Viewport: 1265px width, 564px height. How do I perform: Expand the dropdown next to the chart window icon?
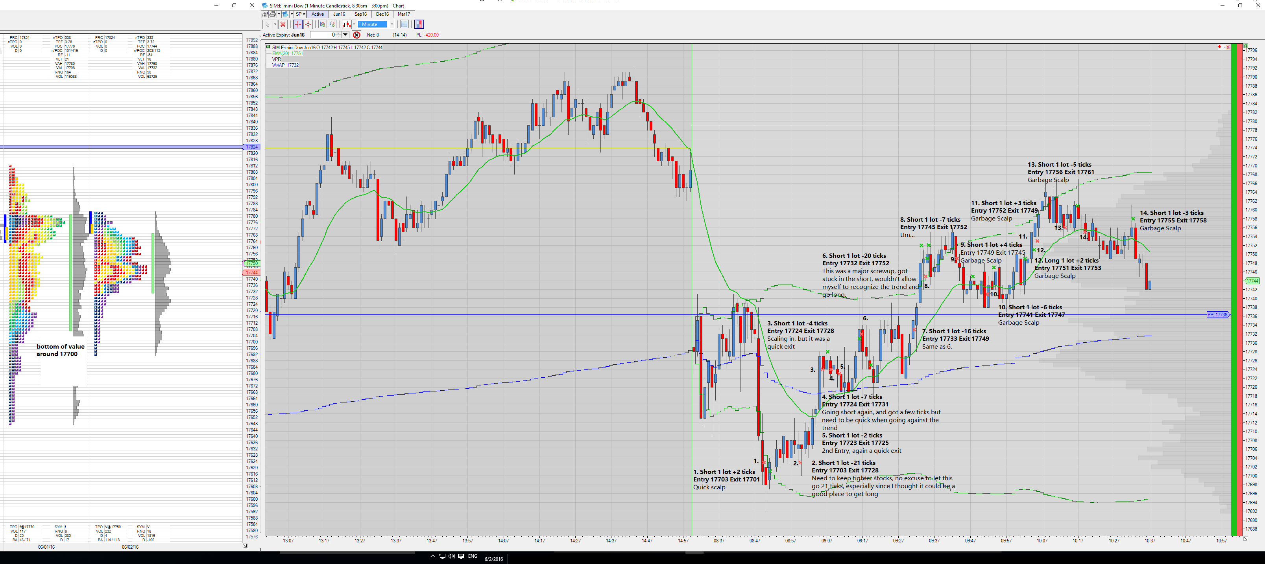tap(291, 14)
